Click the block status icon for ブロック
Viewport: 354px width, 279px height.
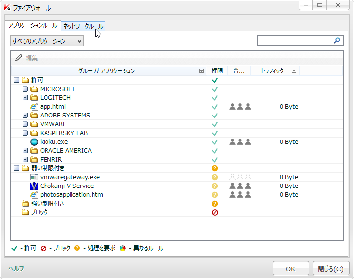pyautogui.click(x=214, y=212)
